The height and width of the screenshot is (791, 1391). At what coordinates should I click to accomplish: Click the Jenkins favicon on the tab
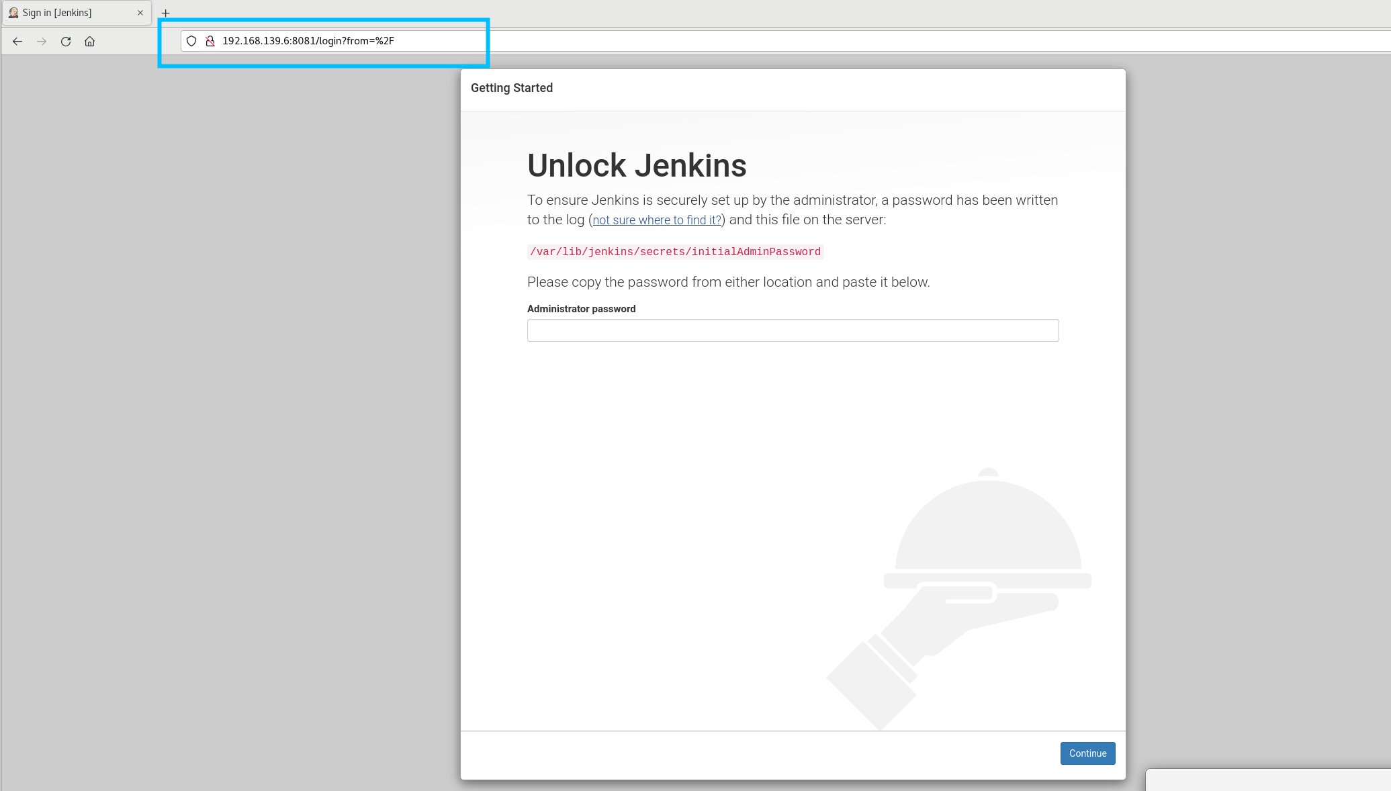[14, 12]
